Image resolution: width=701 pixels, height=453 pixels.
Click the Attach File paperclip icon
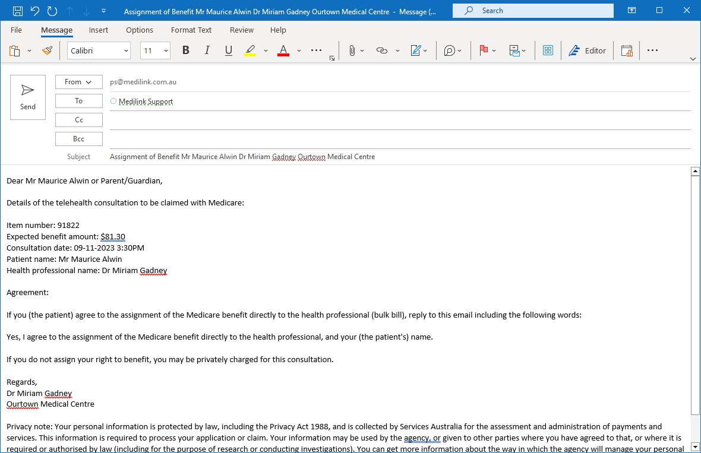pos(352,50)
